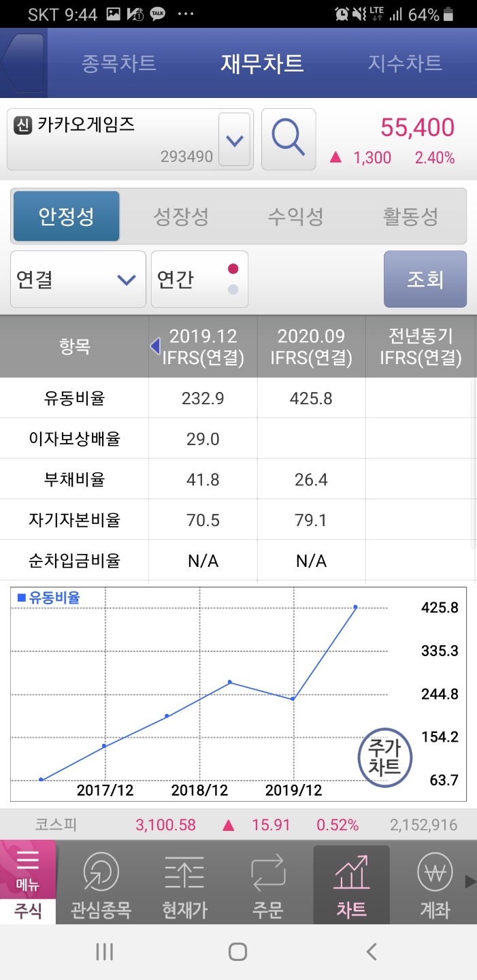The image size is (477, 980).
Task: Toggle the 연간 period switch
Action: pos(199,279)
